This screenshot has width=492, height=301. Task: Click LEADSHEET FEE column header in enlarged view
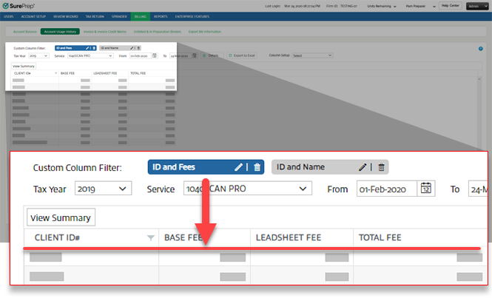coord(289,237)
